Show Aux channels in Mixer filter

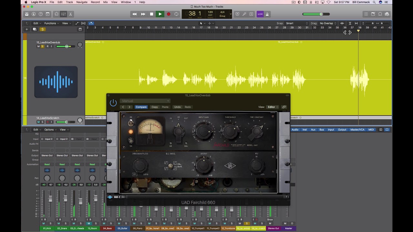coord(313,130)
